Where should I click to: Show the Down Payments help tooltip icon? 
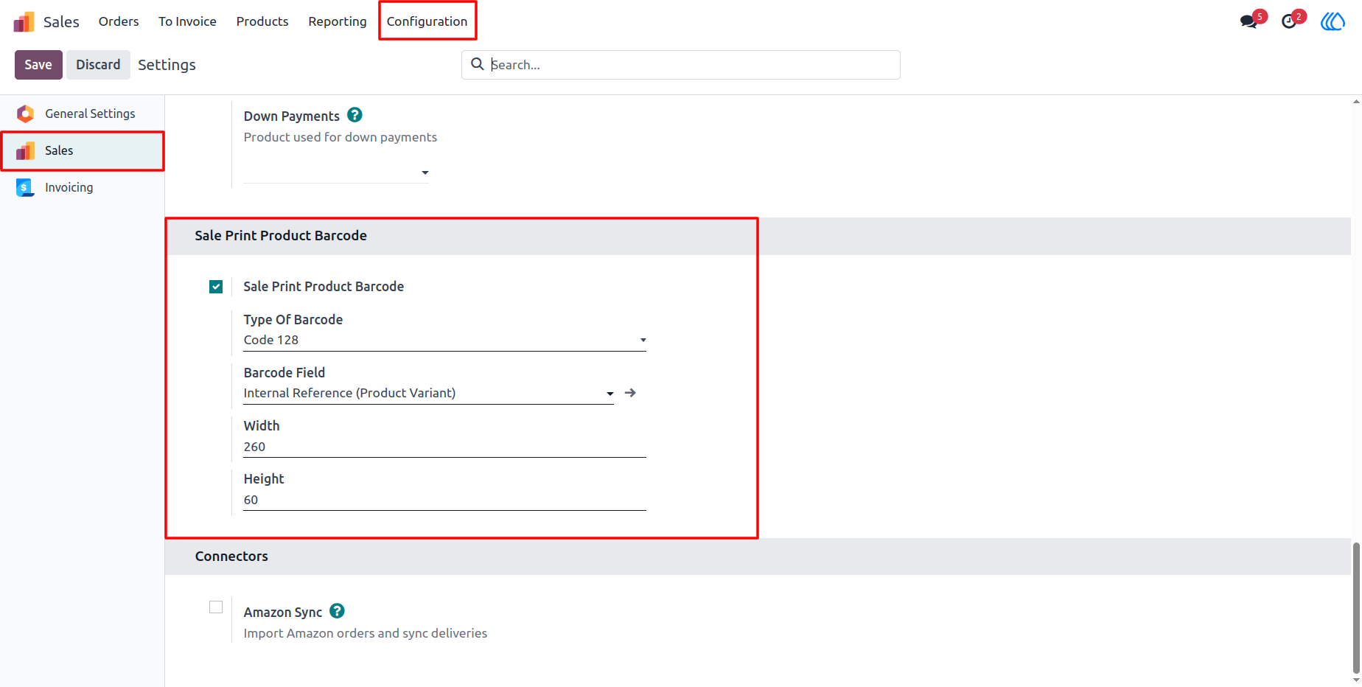pos(355,115)
